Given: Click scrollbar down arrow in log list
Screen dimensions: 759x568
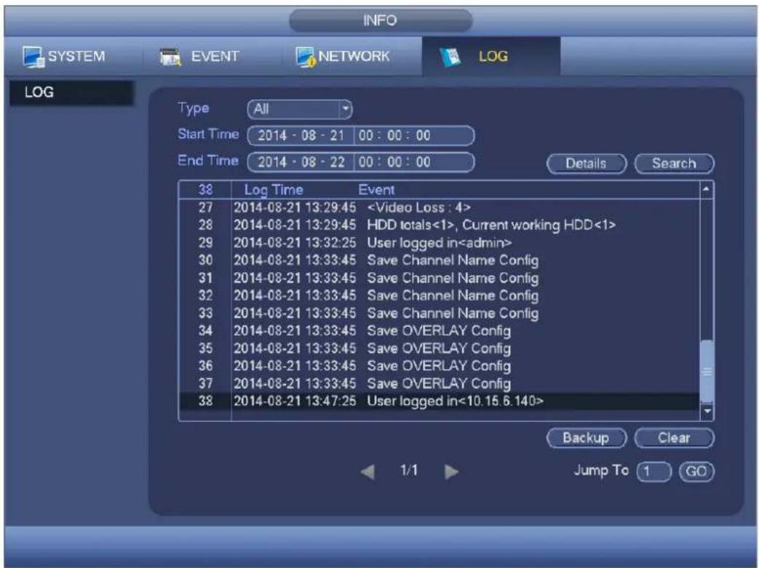Looking at the screenshot, I should (x=707, y=412).
